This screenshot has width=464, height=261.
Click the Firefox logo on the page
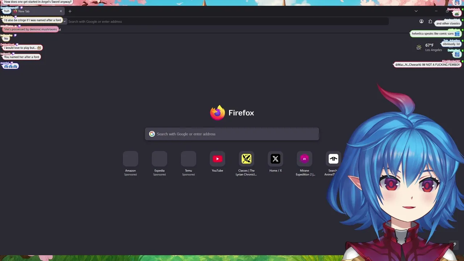click(217, 113)
